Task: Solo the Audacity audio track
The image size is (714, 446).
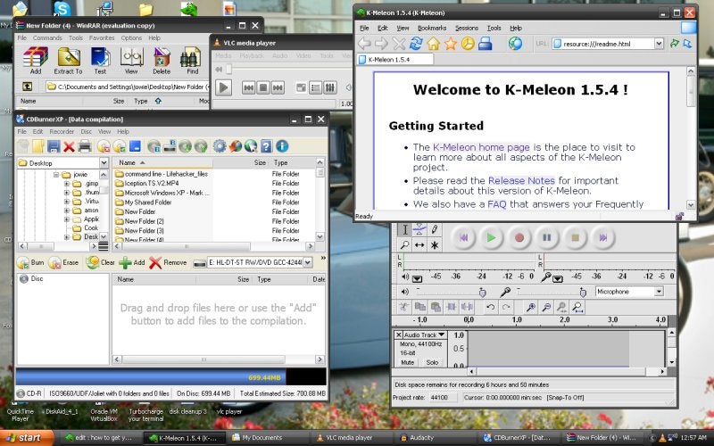Action: (x=432, y=363)
